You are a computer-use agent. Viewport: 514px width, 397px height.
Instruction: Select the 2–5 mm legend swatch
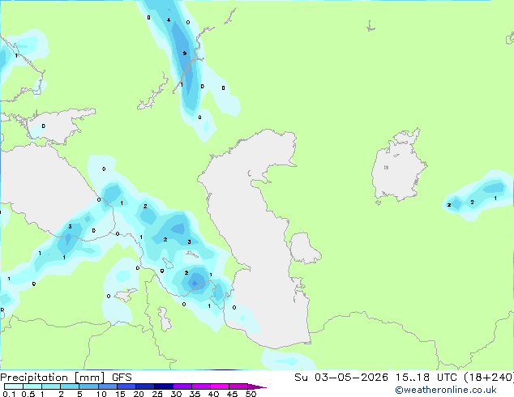click(x=70, y=386)
